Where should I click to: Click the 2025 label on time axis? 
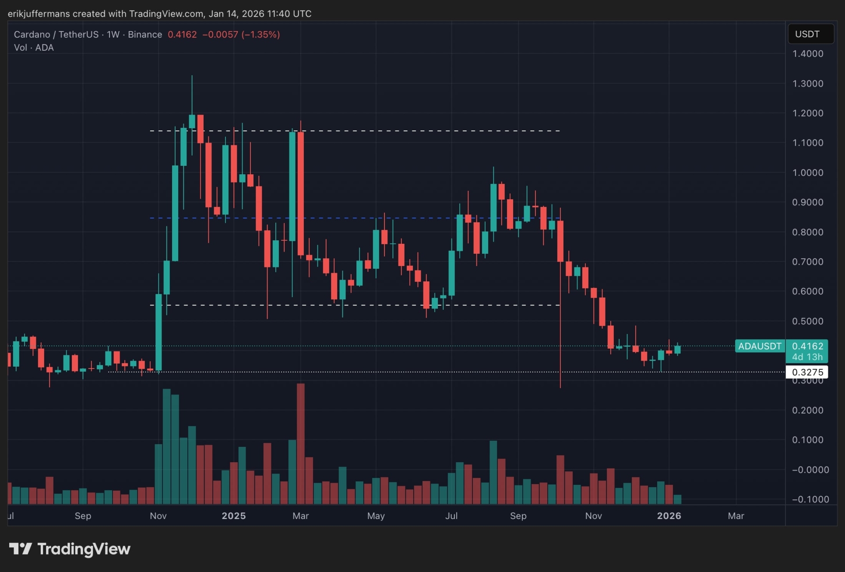click(233, 516)
